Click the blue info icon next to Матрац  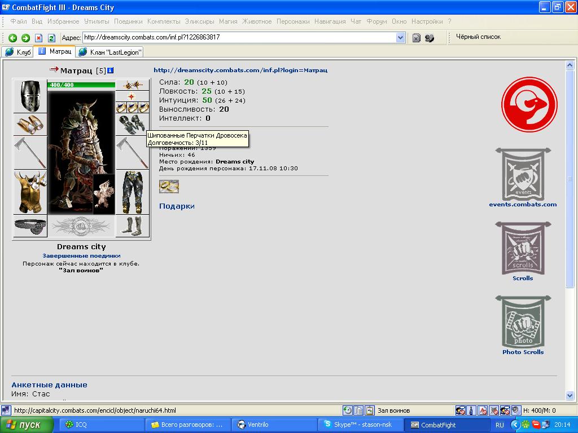pos(110,70)
